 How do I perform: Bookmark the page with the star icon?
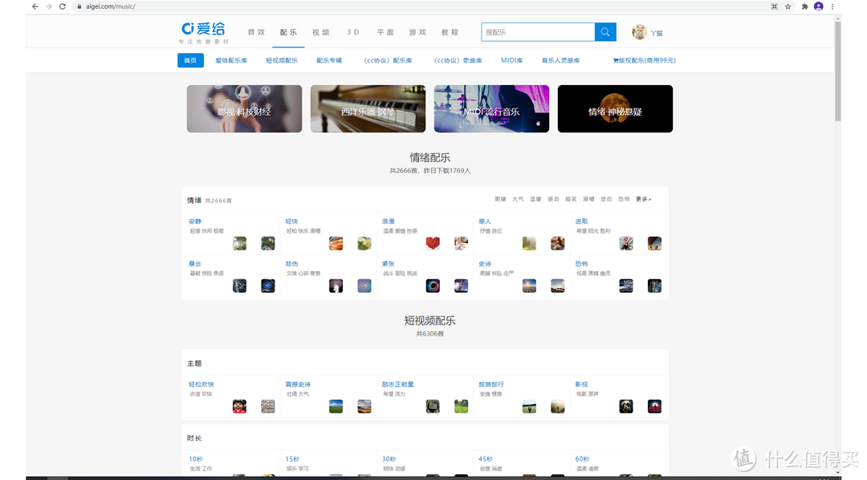click(788, 6)
